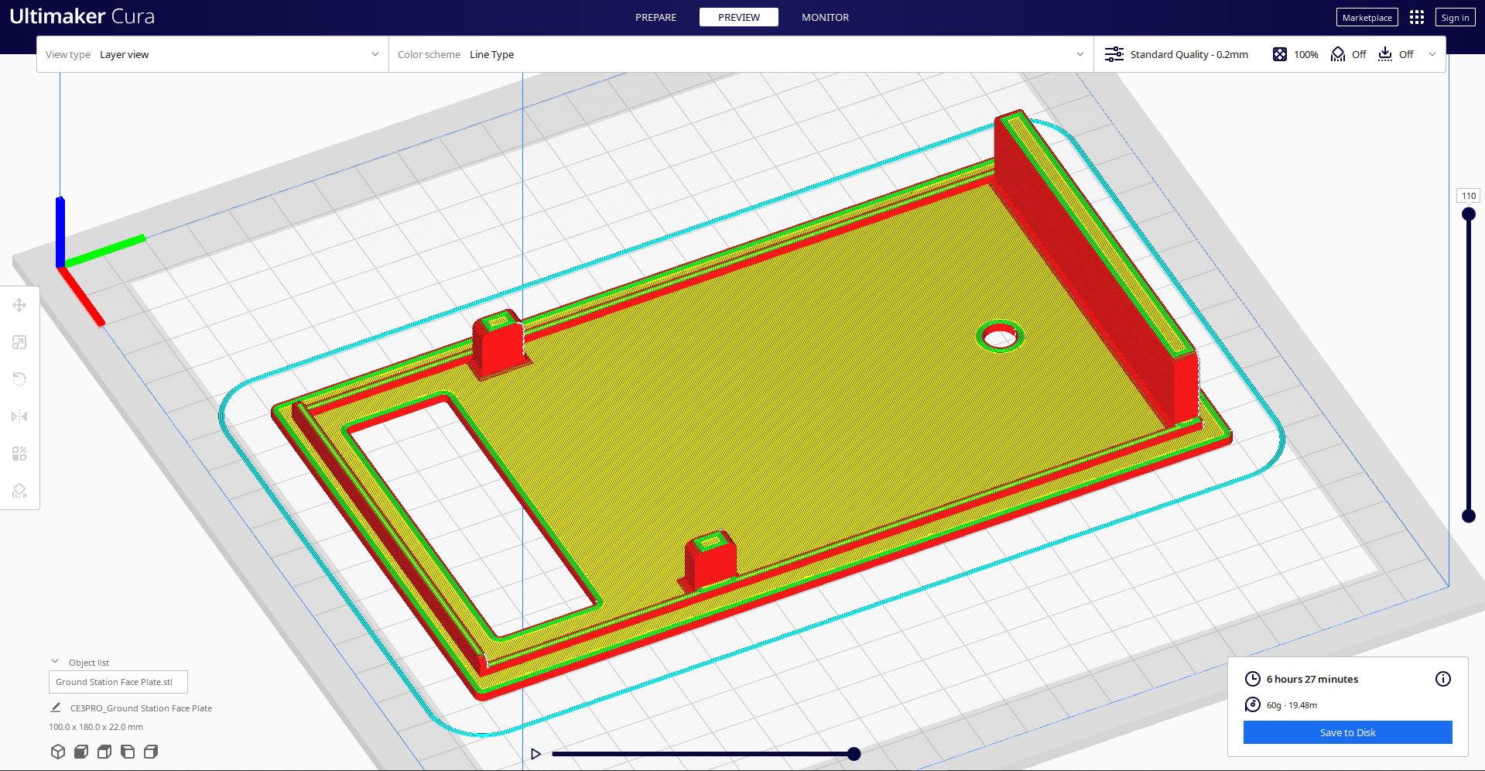
Task: Play the layer simulation
Action: tap(535, 754)
